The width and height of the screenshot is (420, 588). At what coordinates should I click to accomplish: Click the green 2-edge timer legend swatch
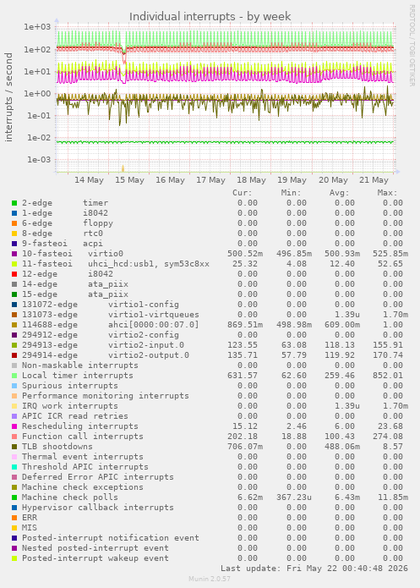[14, 203]
